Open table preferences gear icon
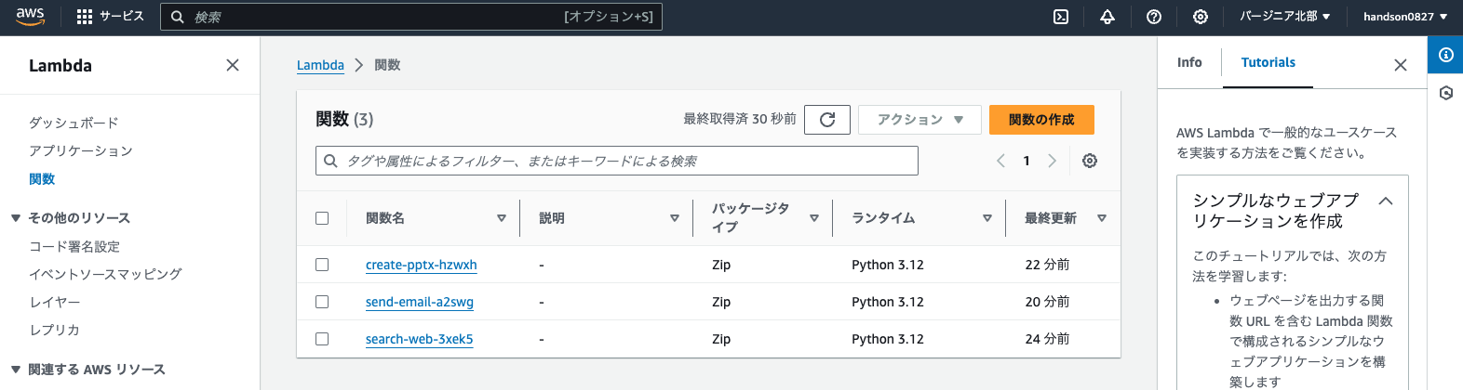Screen dimensions: 1463x390 (x=1090, y=161)
